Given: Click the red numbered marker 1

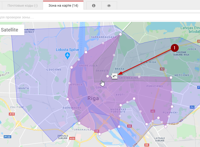Looking at the screenshot, I should click(175, 48).
